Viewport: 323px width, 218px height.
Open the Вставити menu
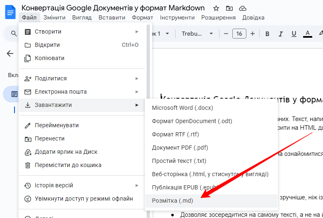(x=112, y=17)
